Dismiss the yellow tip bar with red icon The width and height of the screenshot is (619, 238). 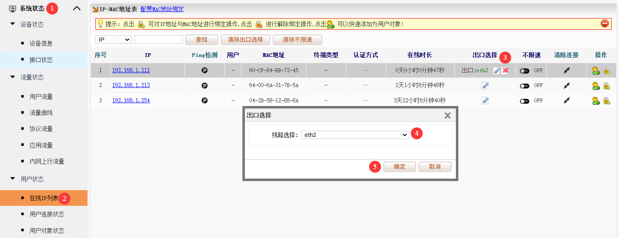[605, 24]
